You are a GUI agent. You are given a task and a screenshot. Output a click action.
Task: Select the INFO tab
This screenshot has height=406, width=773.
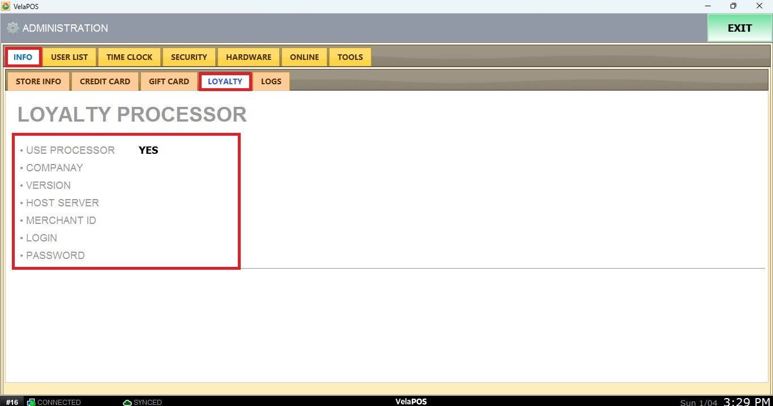[23, 57]
